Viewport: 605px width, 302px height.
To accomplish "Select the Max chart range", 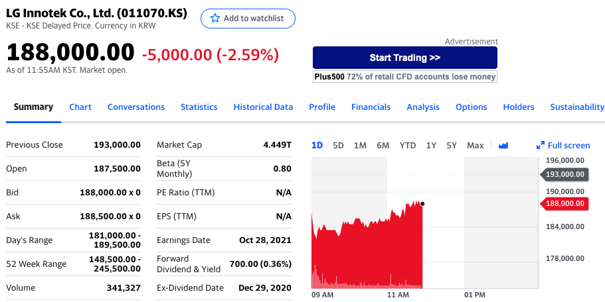I will pyautogui.click(x=475, y=146).
